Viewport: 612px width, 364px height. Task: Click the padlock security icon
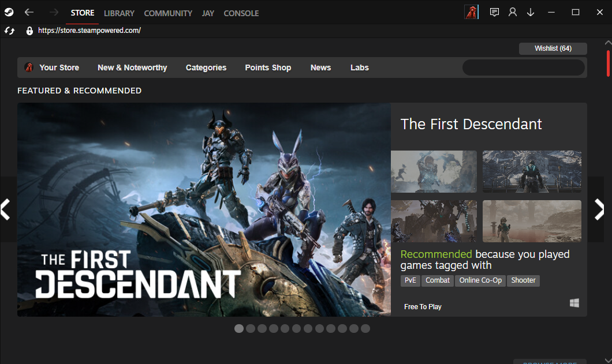click(29, 31)
